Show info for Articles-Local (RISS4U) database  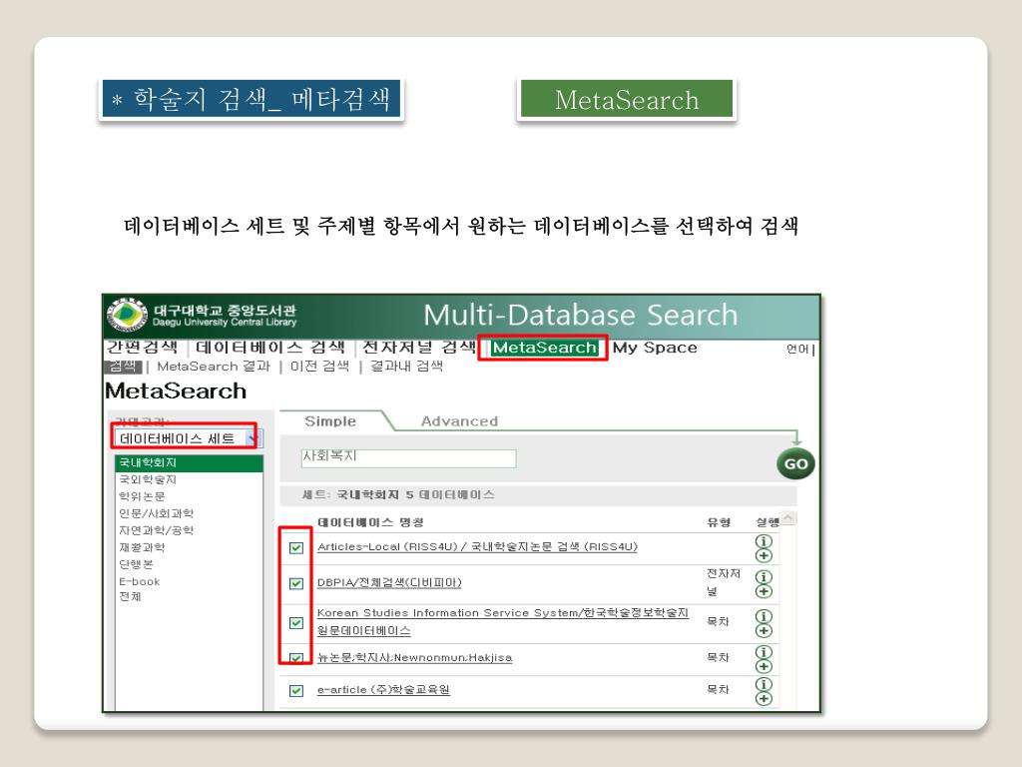764,541
